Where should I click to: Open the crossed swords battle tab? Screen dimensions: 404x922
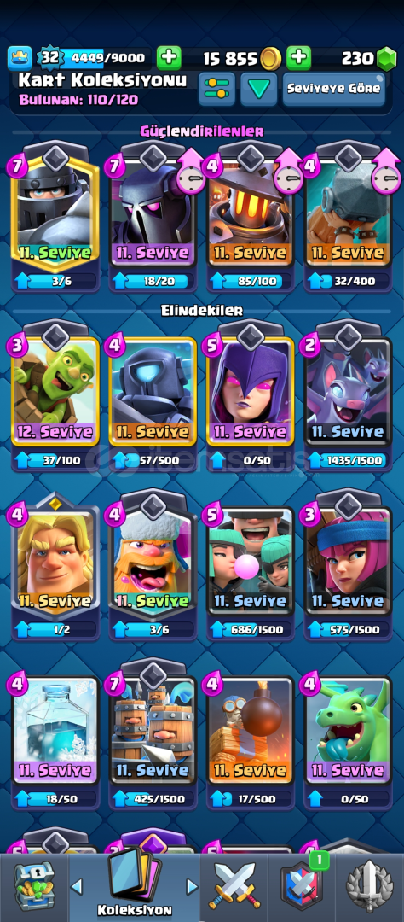click(x=234, y=885)
